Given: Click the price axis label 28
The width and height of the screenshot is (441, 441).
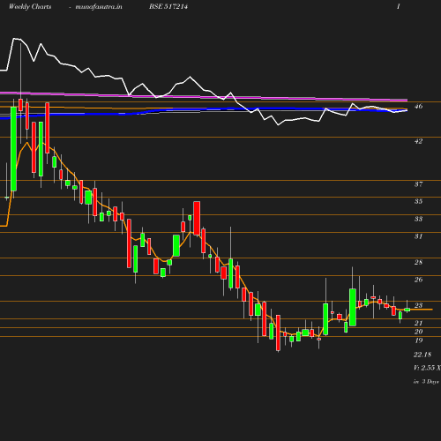Looking at the screenshot, I should [x=418, y=262].
